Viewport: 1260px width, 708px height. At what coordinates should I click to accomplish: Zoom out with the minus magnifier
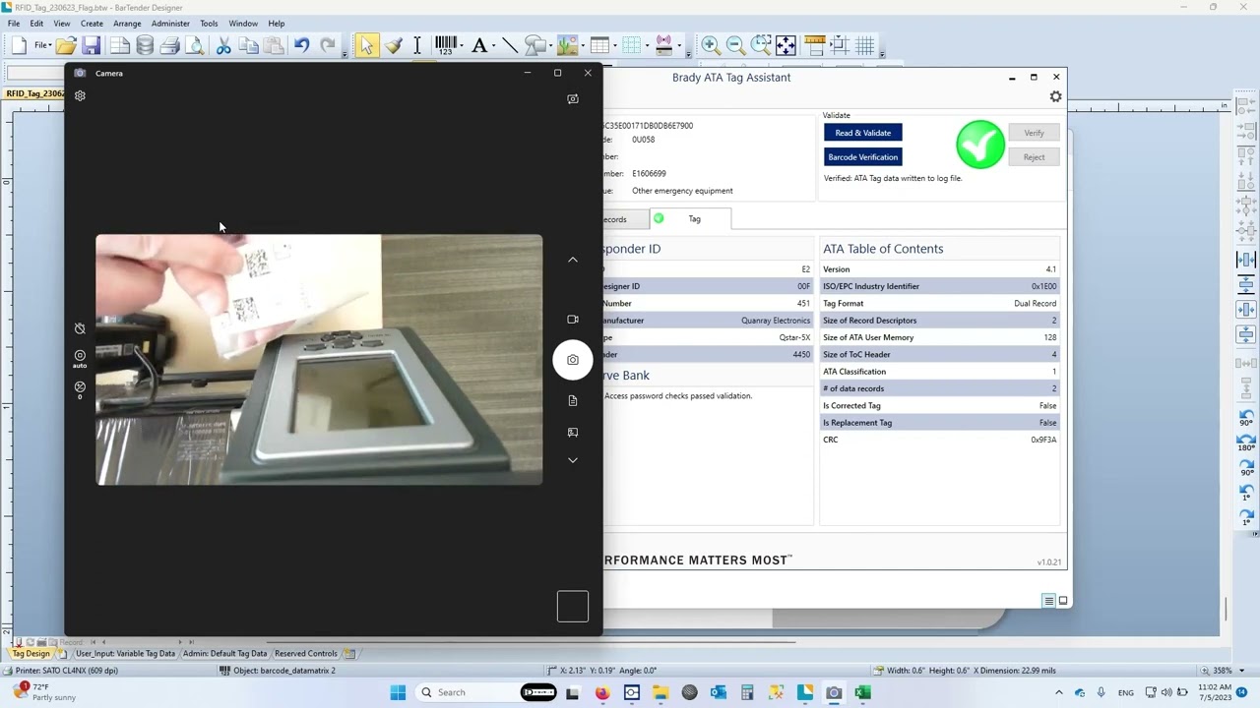735,45
